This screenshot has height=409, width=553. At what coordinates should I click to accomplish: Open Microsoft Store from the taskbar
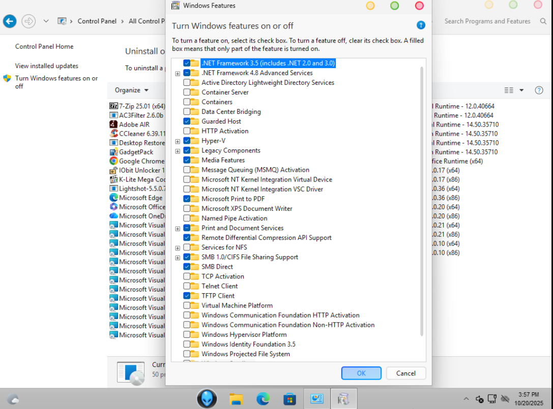(x=289, y=399)
